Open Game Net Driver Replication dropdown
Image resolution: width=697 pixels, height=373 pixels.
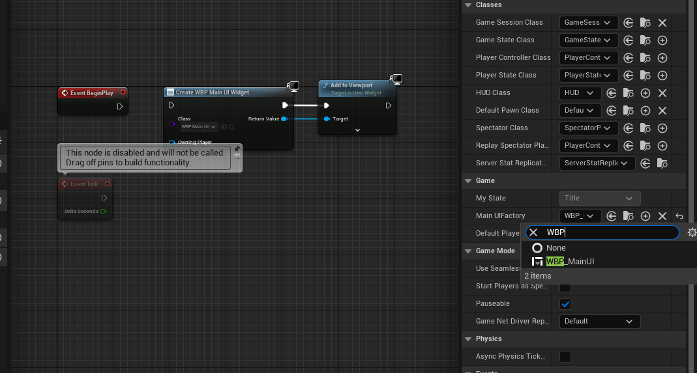coord(600,321)
